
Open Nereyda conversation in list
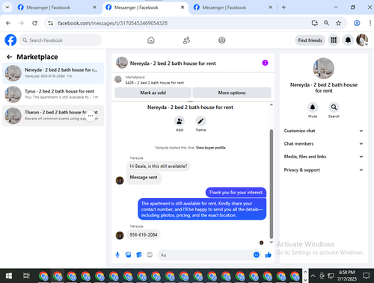pos(53,73)
